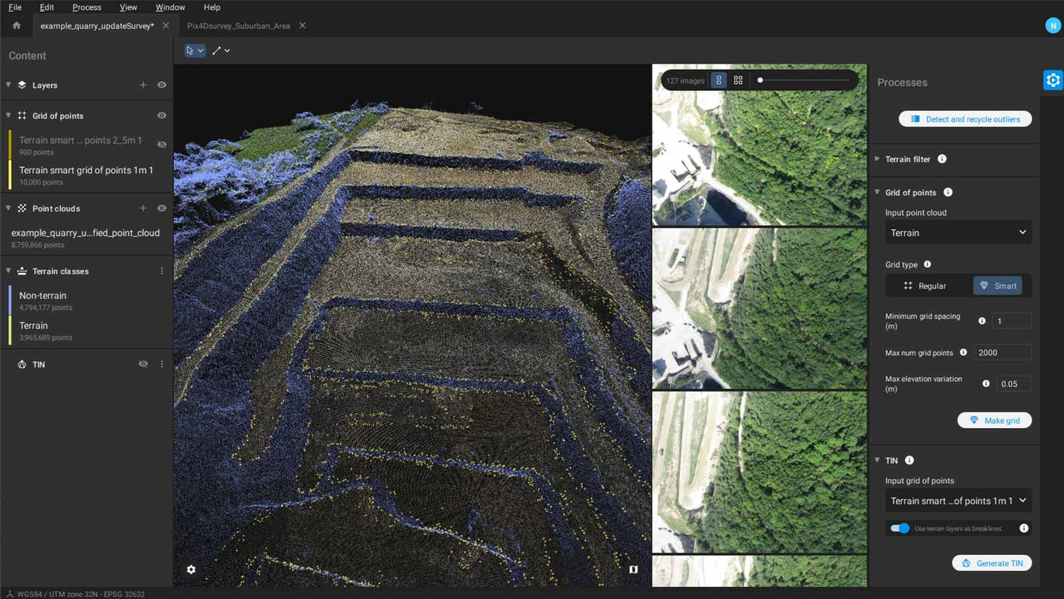Click Detect and recycle outliers button
The height and width of the screenshot is (599, 1064).
coord(965,119)
